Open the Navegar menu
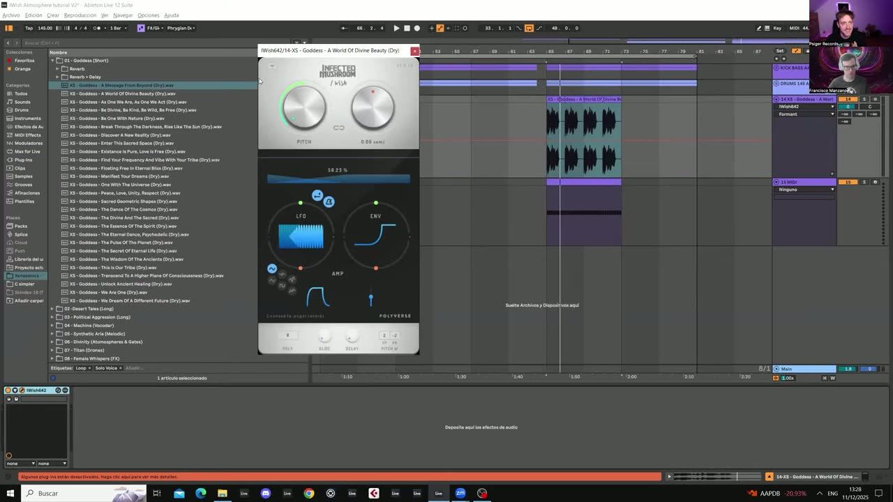Image resolution: width=893 pixels, height=502 pixels. click(x=123, y=15)
